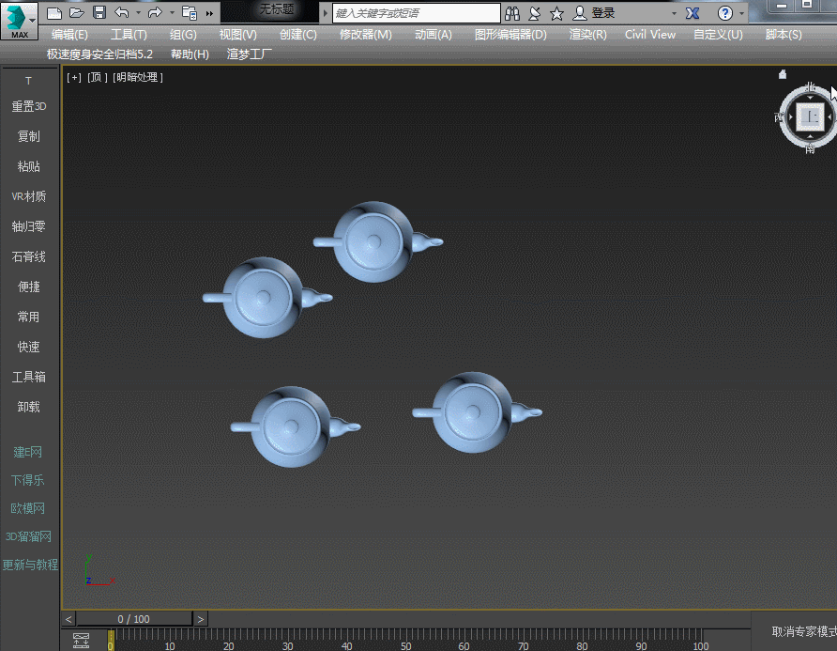
Task: Undo the last action with Undo arrow
Action: (x=122, y=13)
